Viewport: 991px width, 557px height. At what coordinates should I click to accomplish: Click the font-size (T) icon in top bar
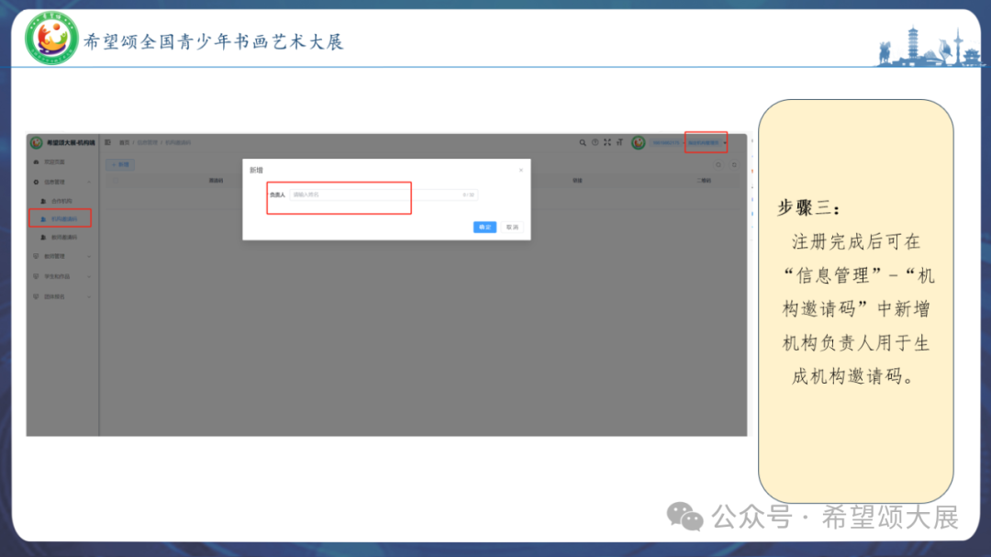620,141
